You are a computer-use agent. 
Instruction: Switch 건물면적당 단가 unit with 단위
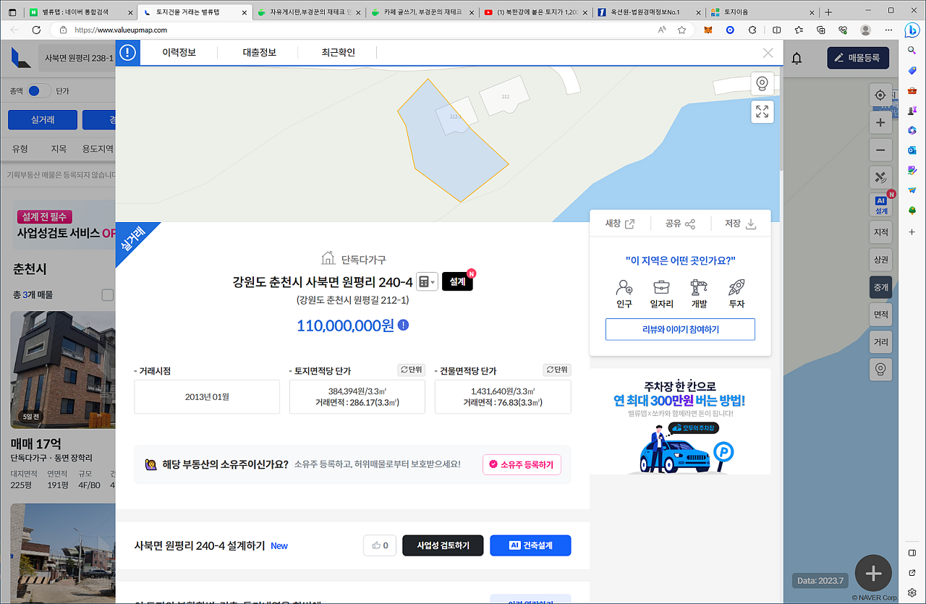point(557,370)
